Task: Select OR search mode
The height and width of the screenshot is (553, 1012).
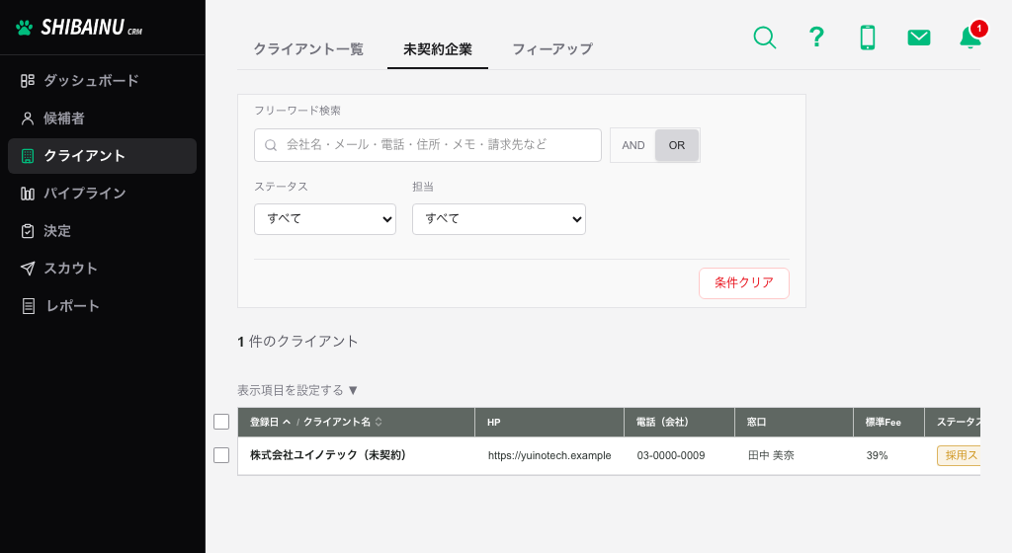Action: [676, 146]
